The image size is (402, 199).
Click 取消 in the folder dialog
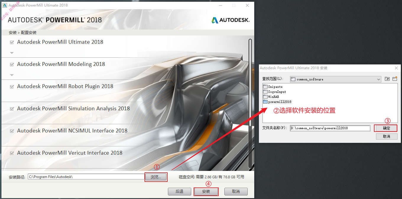[x=387, y=136]
